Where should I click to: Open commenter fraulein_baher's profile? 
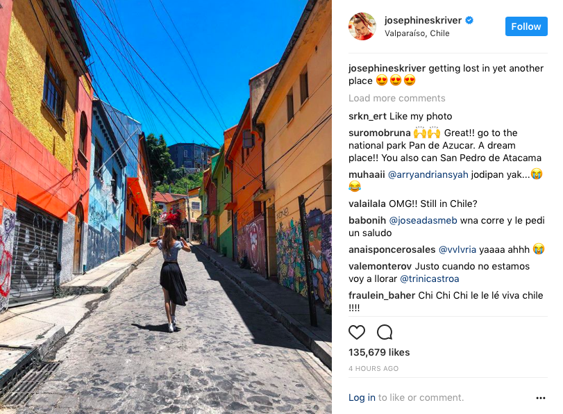pyautogui.click(x=382, y=295)
